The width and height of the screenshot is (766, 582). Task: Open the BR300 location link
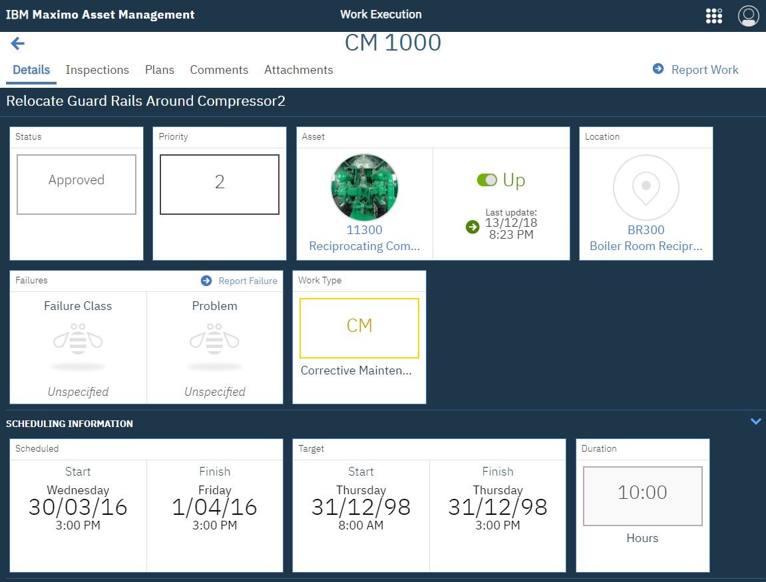646,230
